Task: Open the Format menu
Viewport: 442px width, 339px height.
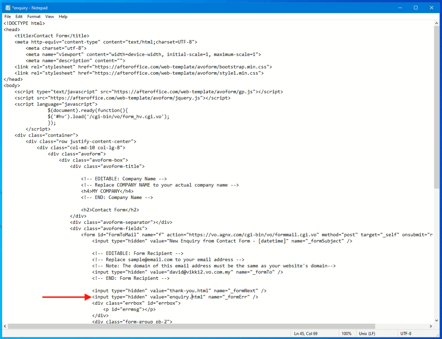Action: [34, 16]
